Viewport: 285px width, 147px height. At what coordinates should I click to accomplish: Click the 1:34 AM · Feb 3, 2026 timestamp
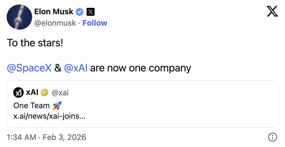pyautogui.click(x=47, y=137)
